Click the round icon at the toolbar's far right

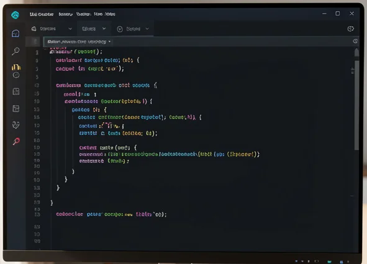[350, 29]
